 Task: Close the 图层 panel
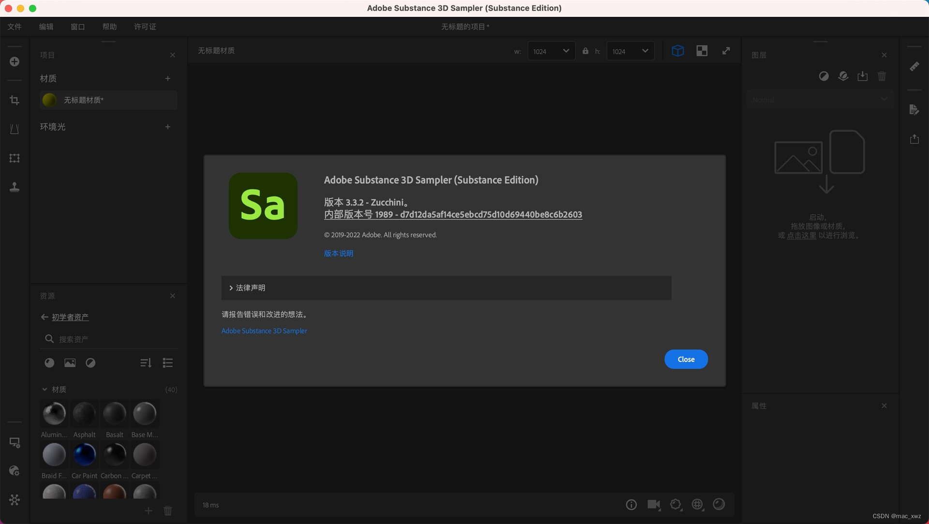884,55
